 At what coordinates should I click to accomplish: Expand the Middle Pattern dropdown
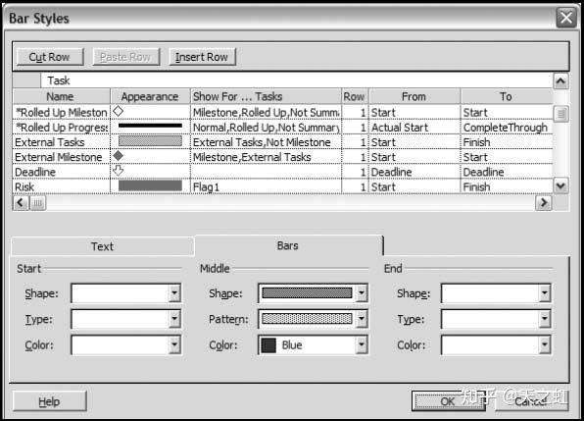coord(362,319)
